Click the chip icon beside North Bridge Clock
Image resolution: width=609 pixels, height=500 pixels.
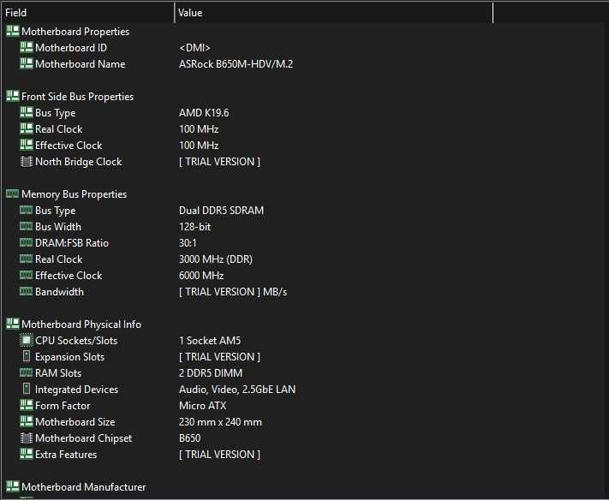pos(26,162)
